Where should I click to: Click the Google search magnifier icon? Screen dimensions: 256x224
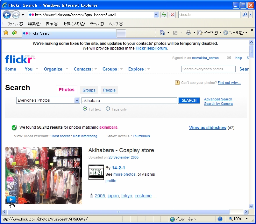pos(245,15)
